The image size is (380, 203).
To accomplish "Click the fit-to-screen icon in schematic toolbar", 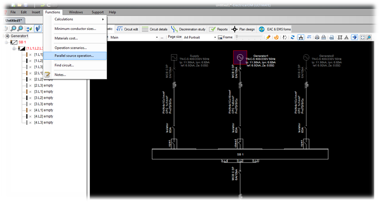I will [363, 37].
